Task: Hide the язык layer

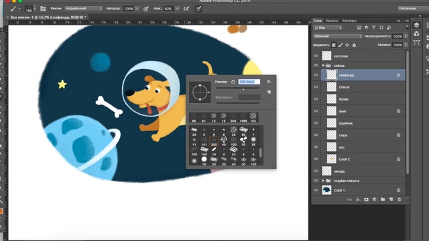Action: tap(316, 111)
